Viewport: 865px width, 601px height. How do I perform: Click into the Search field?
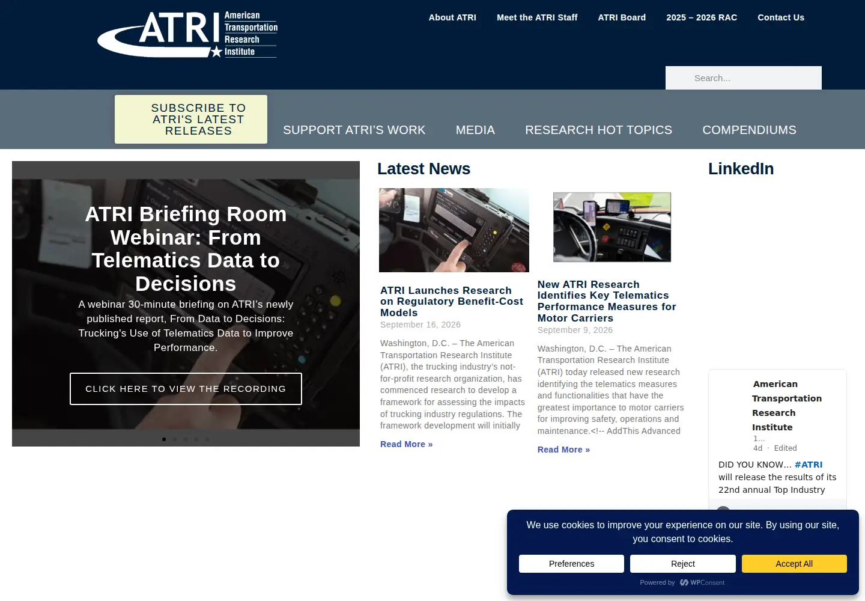tap(744, 78)
